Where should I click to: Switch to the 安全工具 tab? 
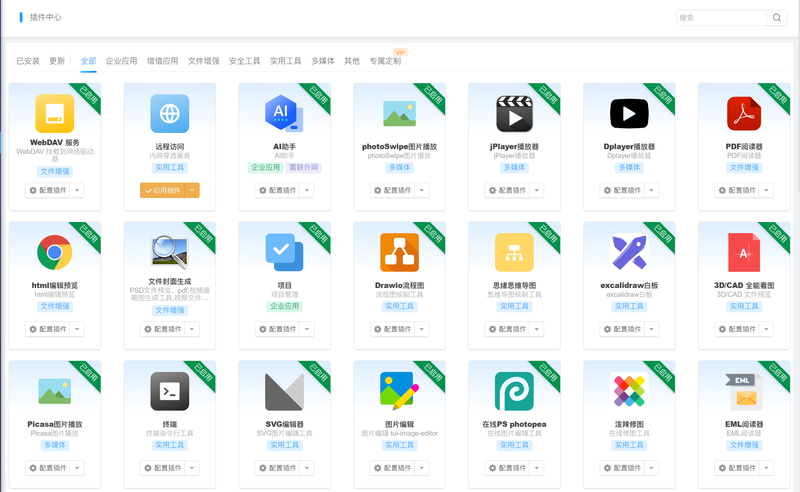[x=245, y=61]
